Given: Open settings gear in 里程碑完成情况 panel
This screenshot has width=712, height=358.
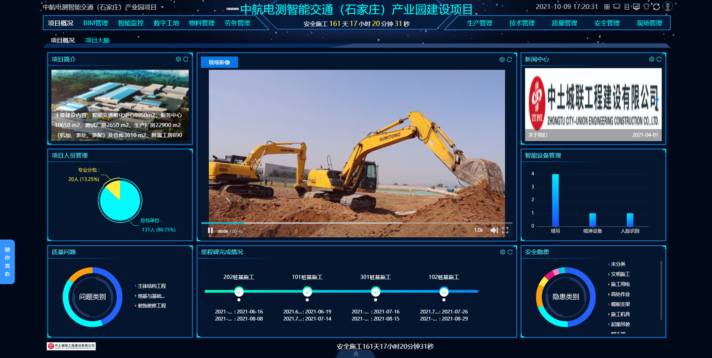Looking at the screenshot, I should coord(502,252).
